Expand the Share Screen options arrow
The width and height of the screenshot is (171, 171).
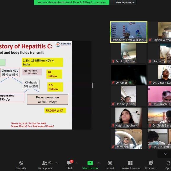[x=98, y=163]
